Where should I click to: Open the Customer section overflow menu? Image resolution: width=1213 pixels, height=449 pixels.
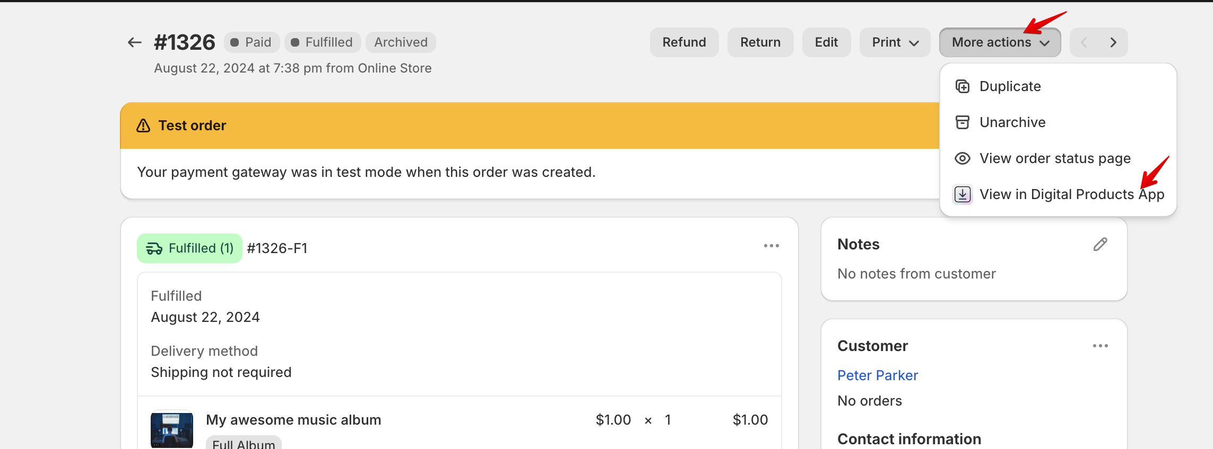pyautogui.click(x=1101, y=345)
